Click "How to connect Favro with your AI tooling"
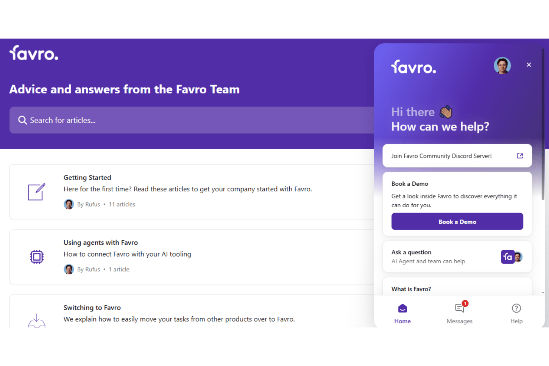This screenshot has width=549, height=366. click(x=127, y=254)
